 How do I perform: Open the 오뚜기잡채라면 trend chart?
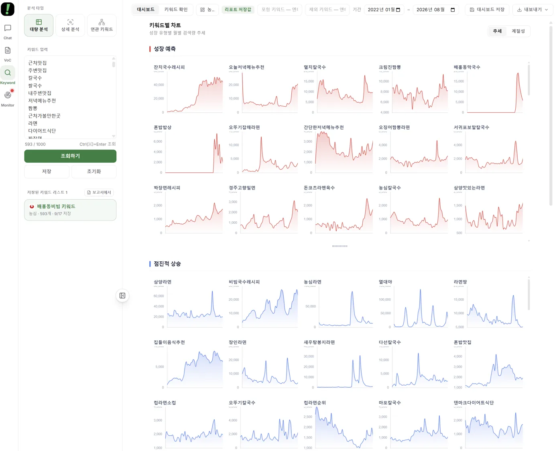[x=263, y=150]
